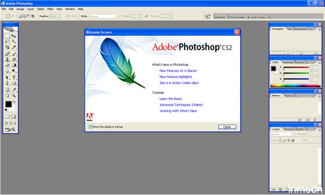The height and width of the screenshot is (195, 325).
Task: Click the red R slider in Color panel
Action: click(x=296, y=68)
